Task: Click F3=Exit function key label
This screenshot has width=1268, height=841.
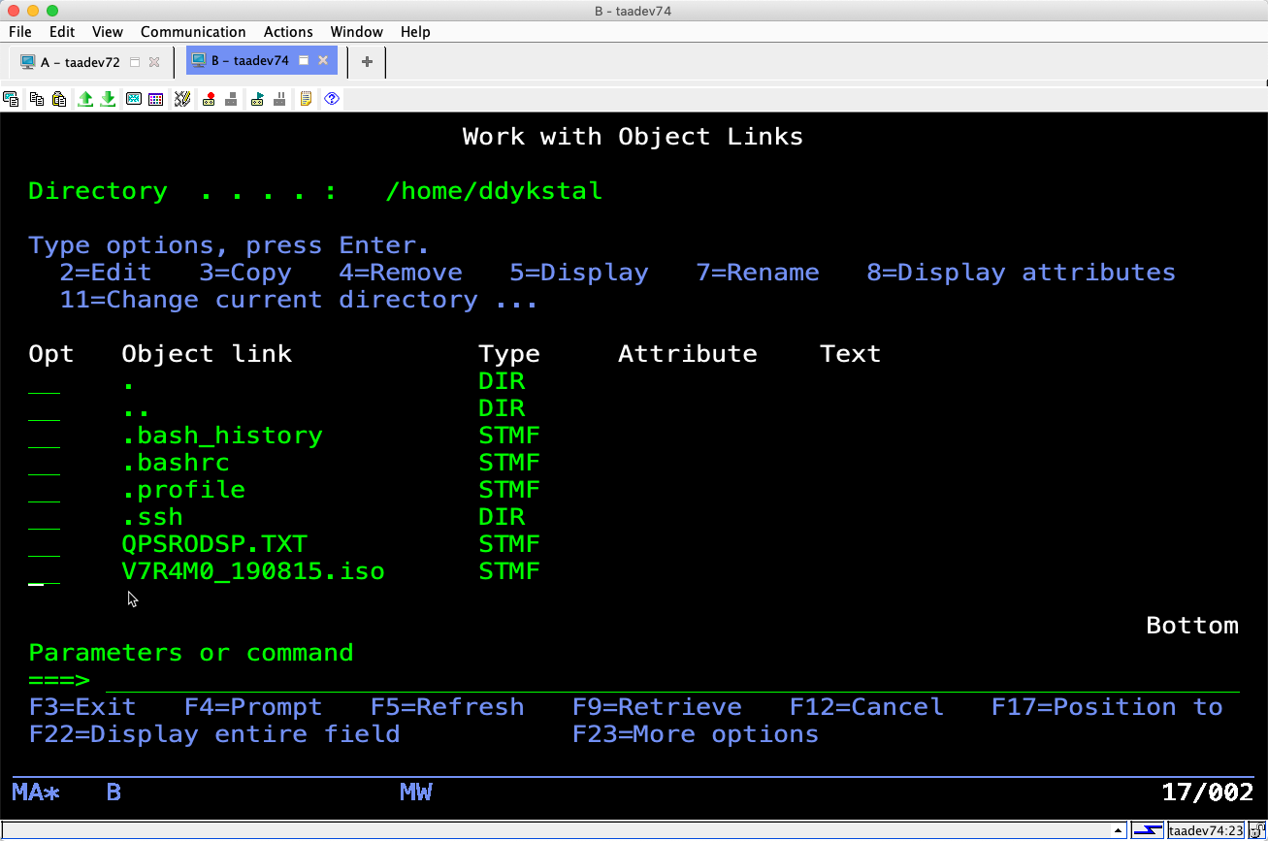Action: (82, 707)
